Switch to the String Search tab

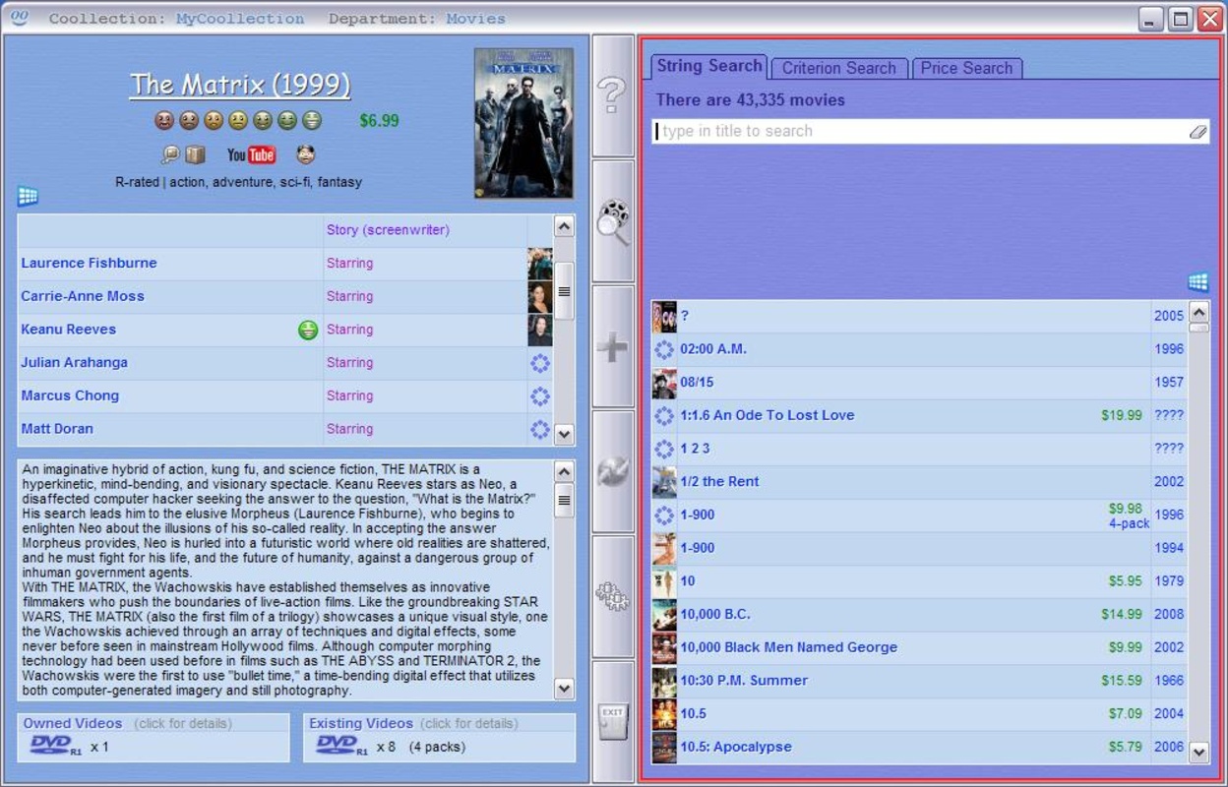tap(708, 66)
